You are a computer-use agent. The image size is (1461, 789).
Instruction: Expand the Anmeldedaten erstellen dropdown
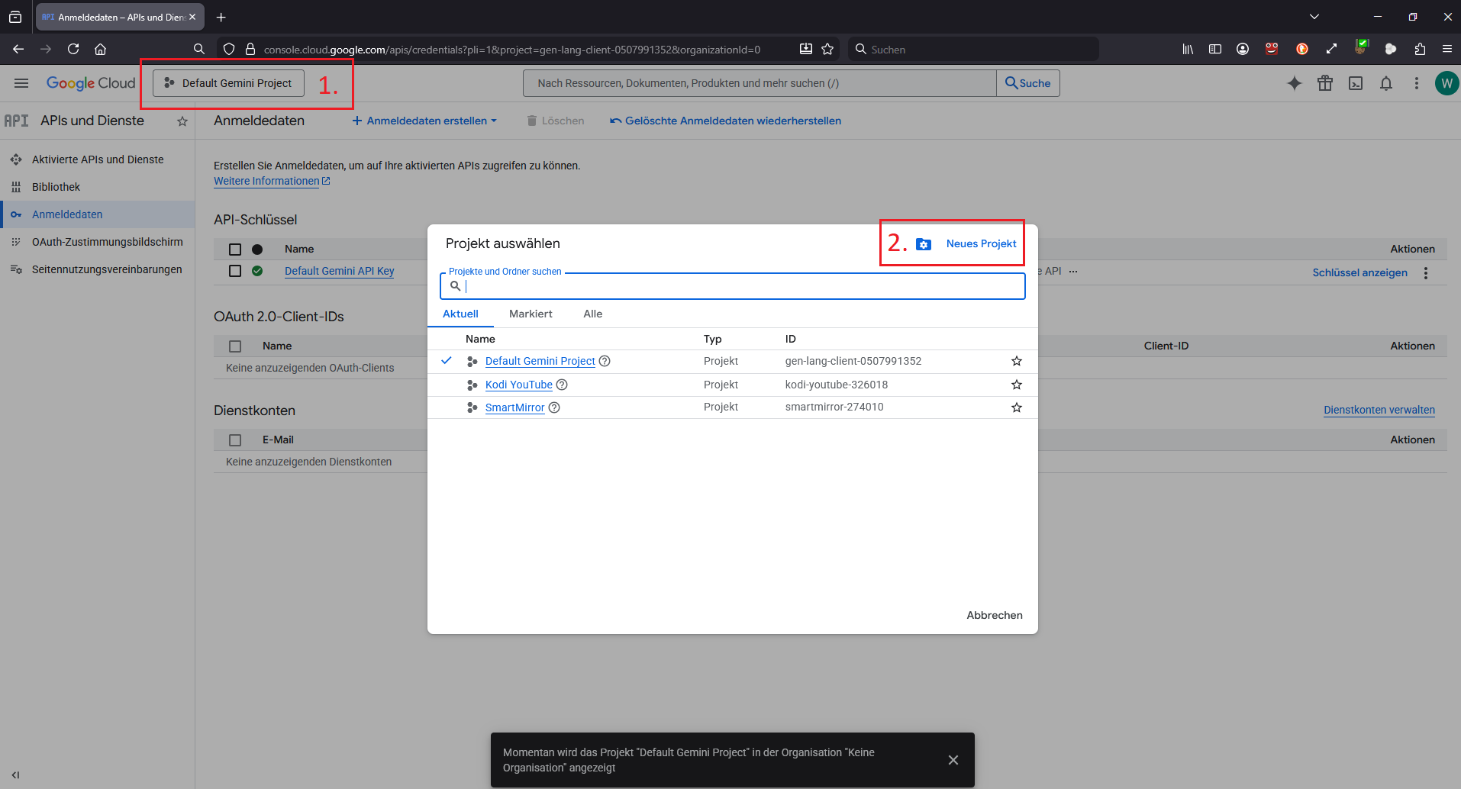[424, 121]
